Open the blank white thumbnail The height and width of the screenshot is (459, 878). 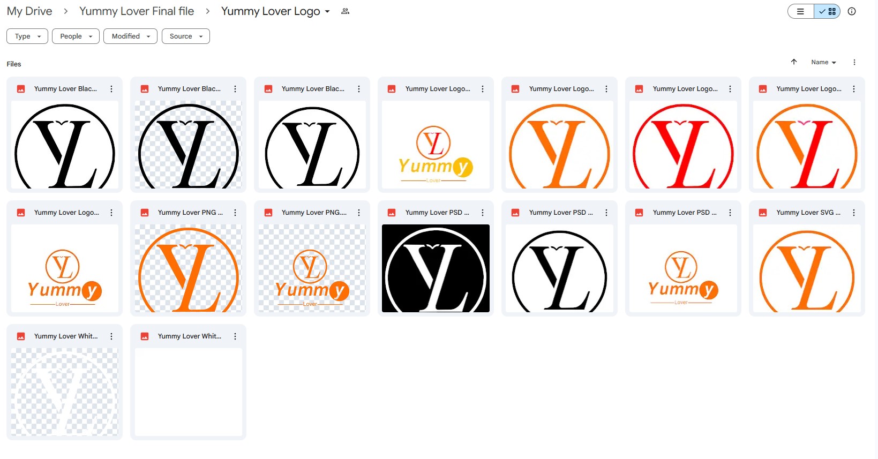tap(189, 392)
